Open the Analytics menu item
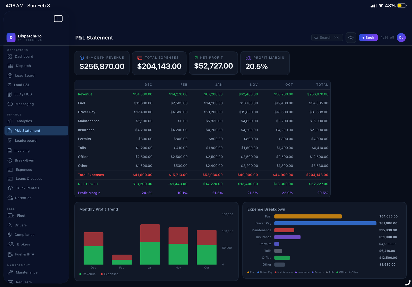 tap(24, 121)
